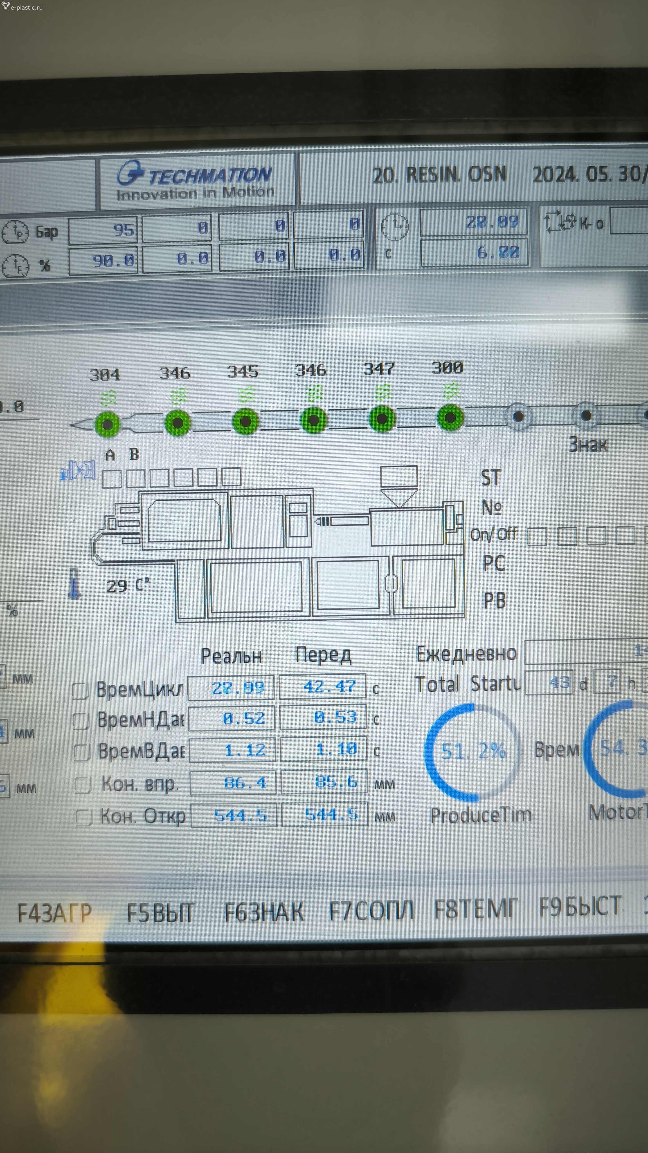Click the hopper on the machine diagram
The width and height of the screenshot is (648, 1153).
[399, 485]
